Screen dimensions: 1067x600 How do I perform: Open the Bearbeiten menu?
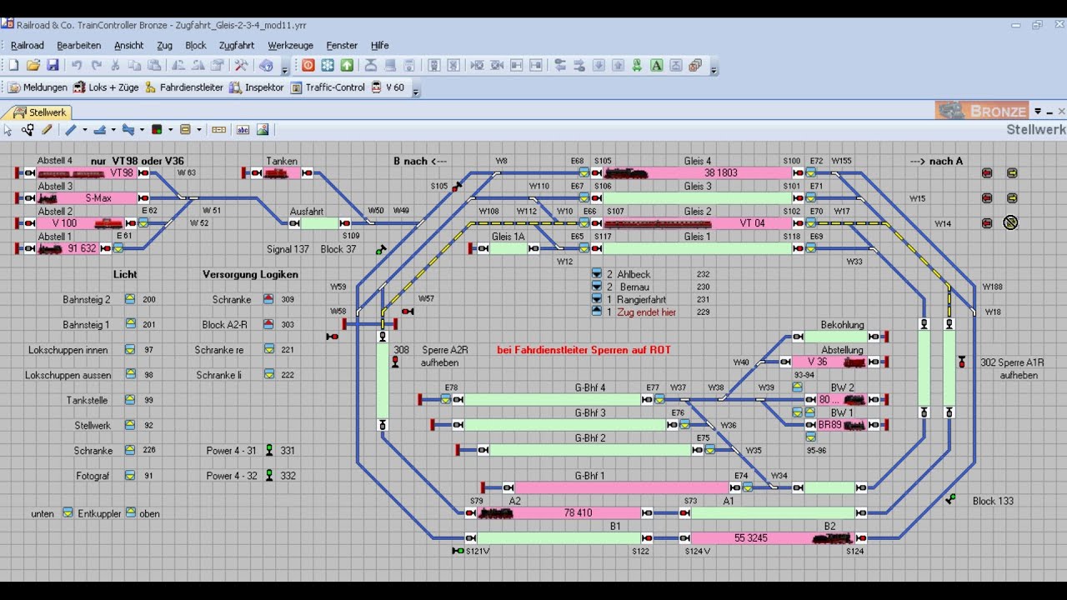79,46
